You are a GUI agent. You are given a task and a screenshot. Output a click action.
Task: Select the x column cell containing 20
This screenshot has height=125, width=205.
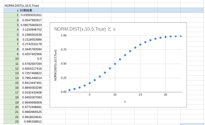click(12, 107)
